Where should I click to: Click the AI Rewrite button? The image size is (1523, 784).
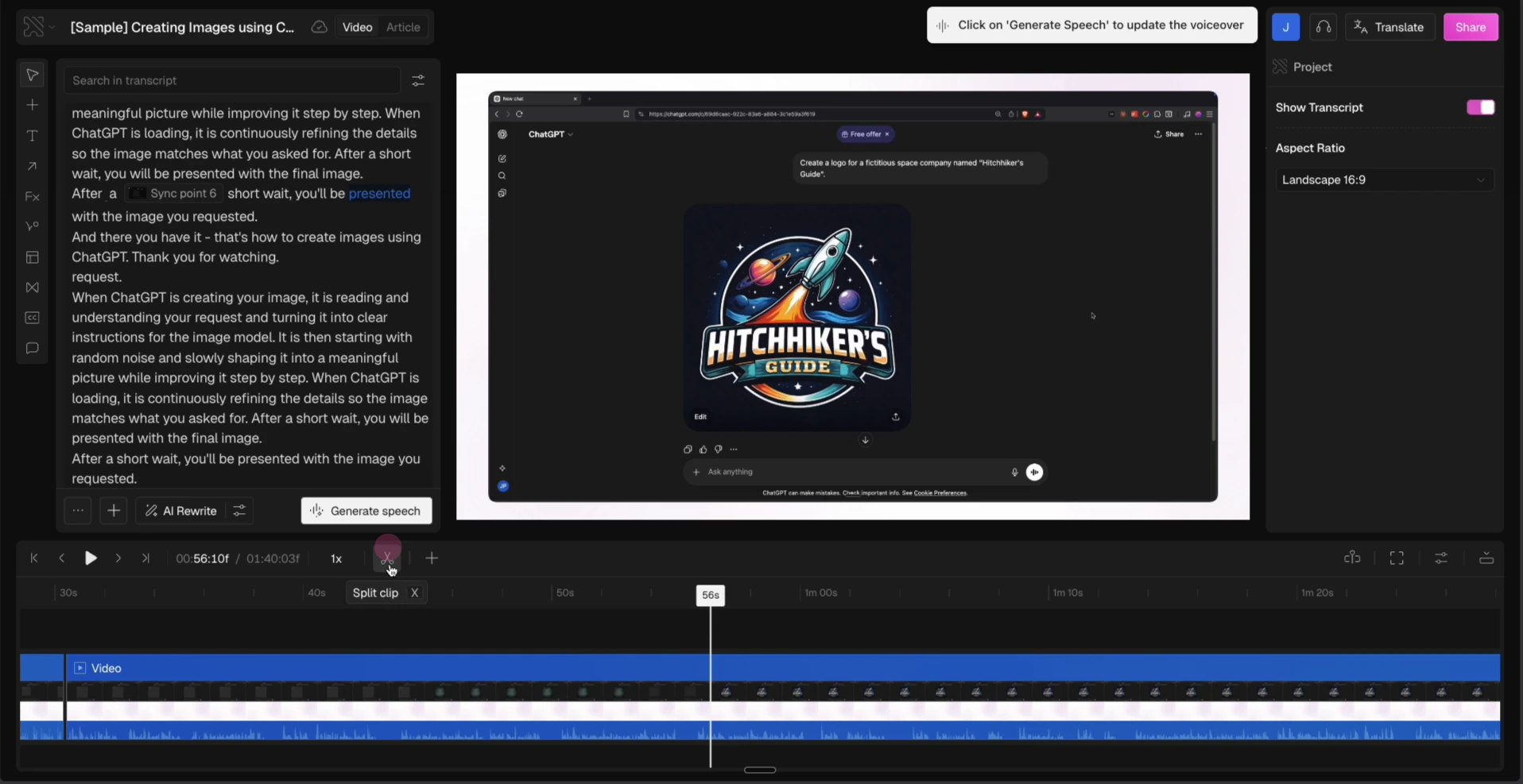182,511
